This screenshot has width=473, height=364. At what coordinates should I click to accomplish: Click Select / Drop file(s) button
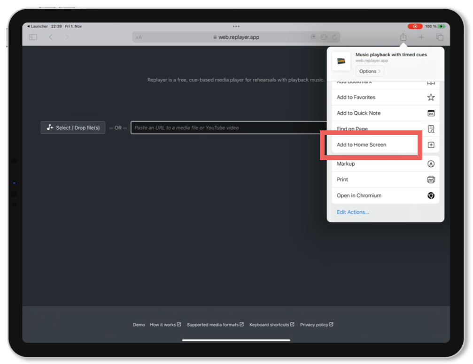[73, 128]
